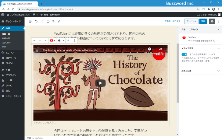Open 投稿一覧 submenu
The height and width of the screenshot is (140, 222).
(x=6, y=34)
